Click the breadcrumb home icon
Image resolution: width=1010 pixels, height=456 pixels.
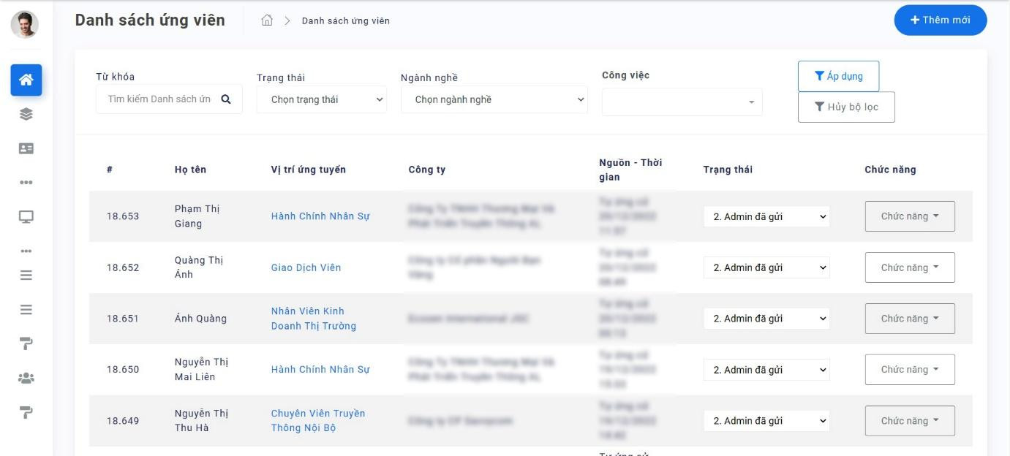267,20
